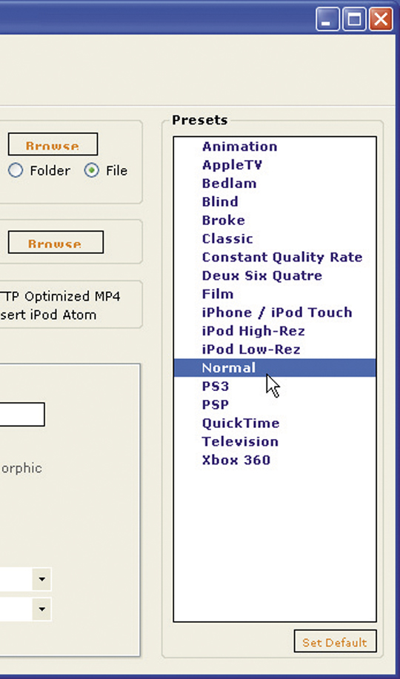Open the upper dropdown arrow

[x=41, y=579]
